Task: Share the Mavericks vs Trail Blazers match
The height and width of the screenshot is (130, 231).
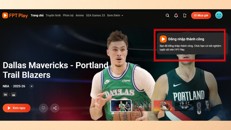Action: [x=55, y=108]
